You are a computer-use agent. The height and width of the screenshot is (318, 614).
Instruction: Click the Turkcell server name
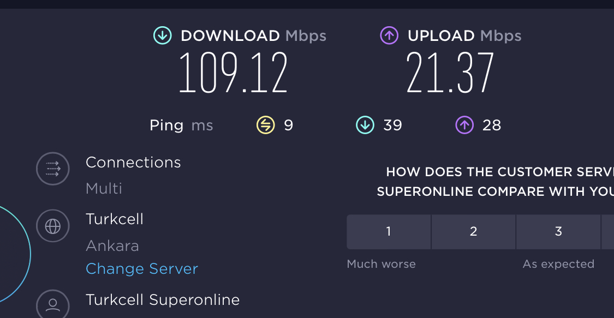tap(115, 219)
